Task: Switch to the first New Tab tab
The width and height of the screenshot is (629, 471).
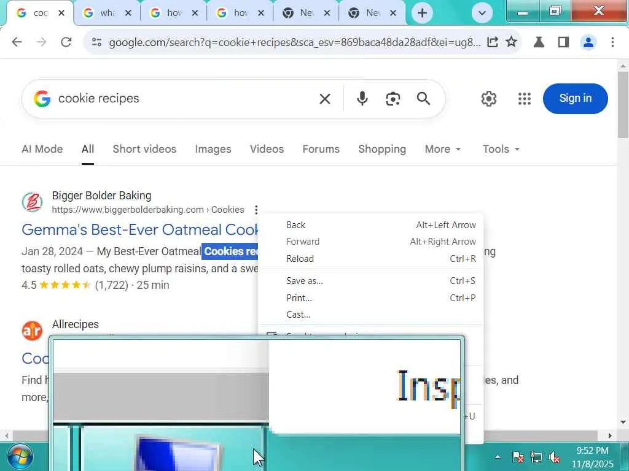Action: pyautogui.click(x=306, y=13)
